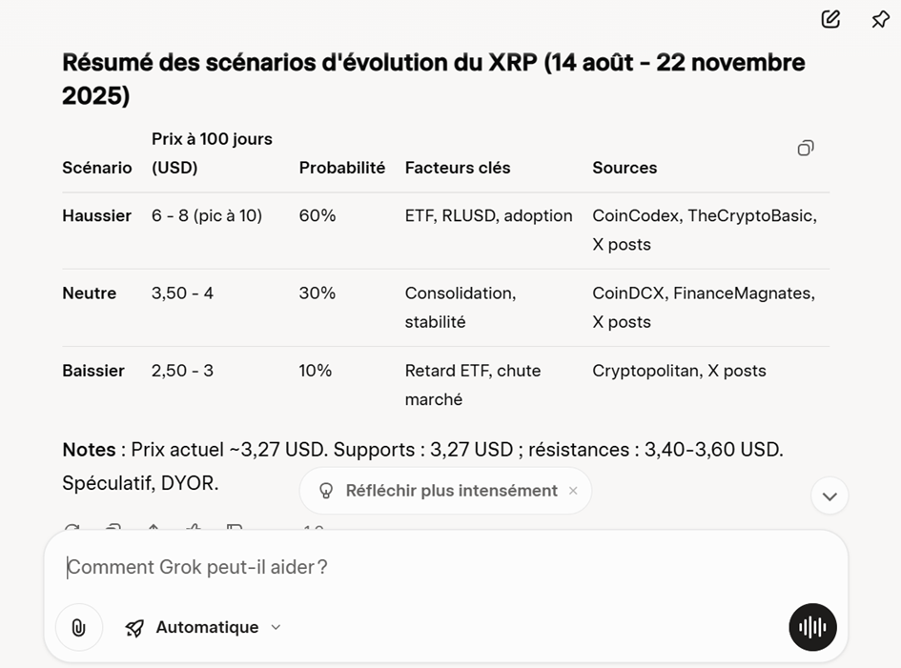Start voice mode with the waveform button
Viewport: 901px width, 668px height.
pyautogui.click(x=812, y=627)
